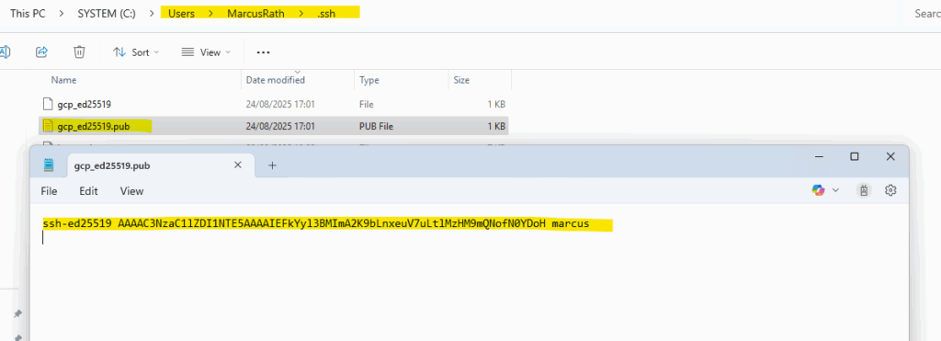Click the Copilot icon in Notepad
Viewport: 941px width, 341px height.
tap(818, 190)
